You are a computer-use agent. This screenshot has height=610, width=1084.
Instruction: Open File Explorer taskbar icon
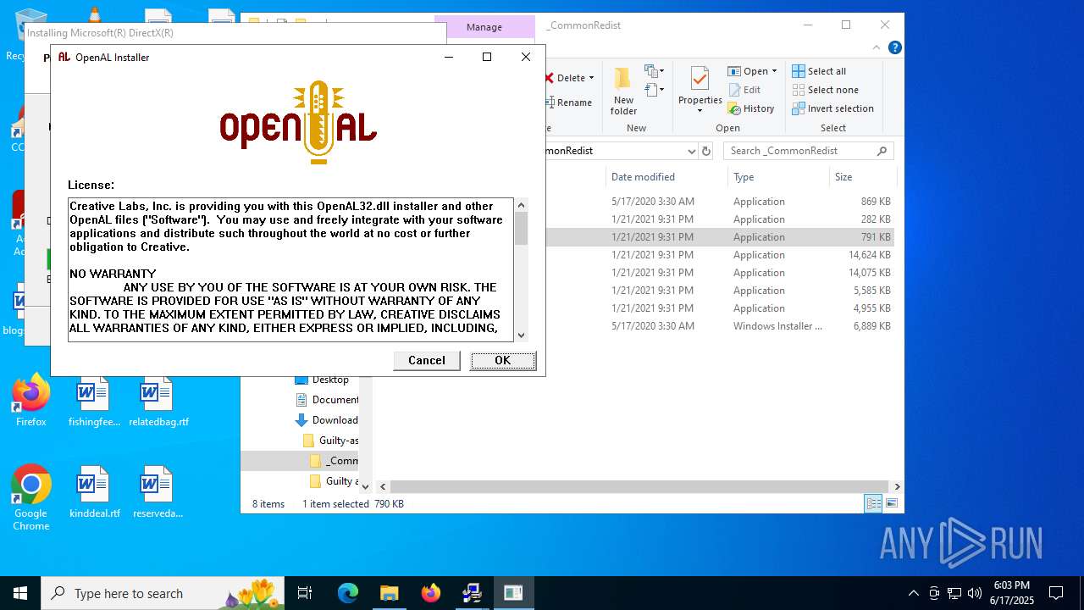[x=389, y=593]
